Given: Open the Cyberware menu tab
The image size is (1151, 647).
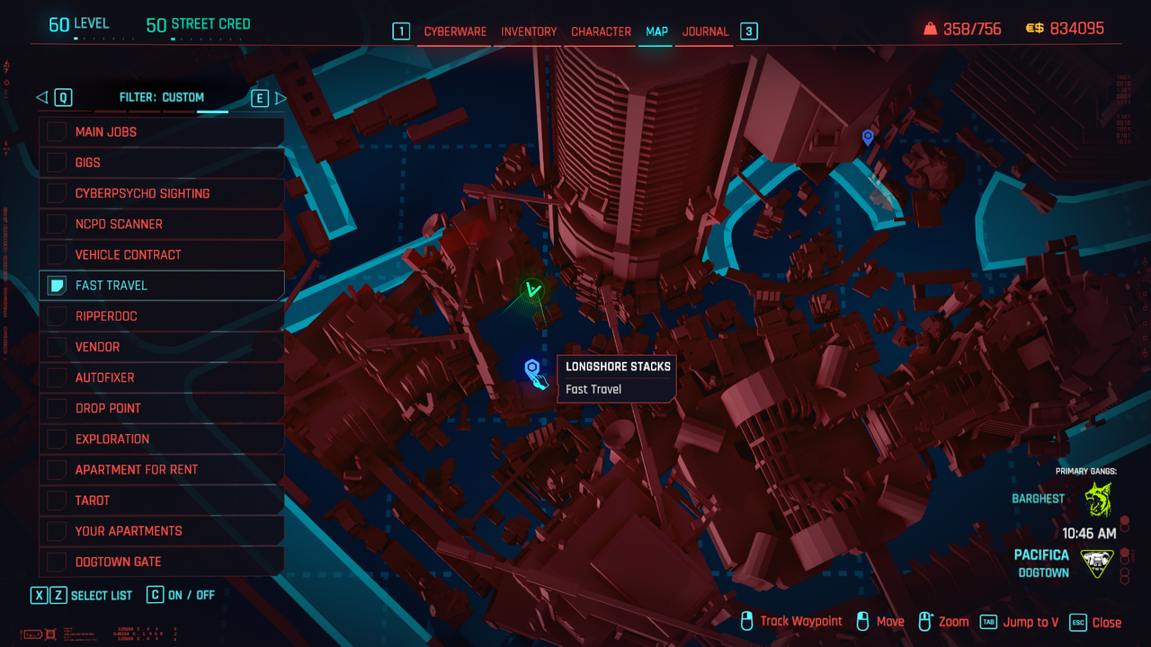Looking at the screenshot, I should (x=455, y=31).
